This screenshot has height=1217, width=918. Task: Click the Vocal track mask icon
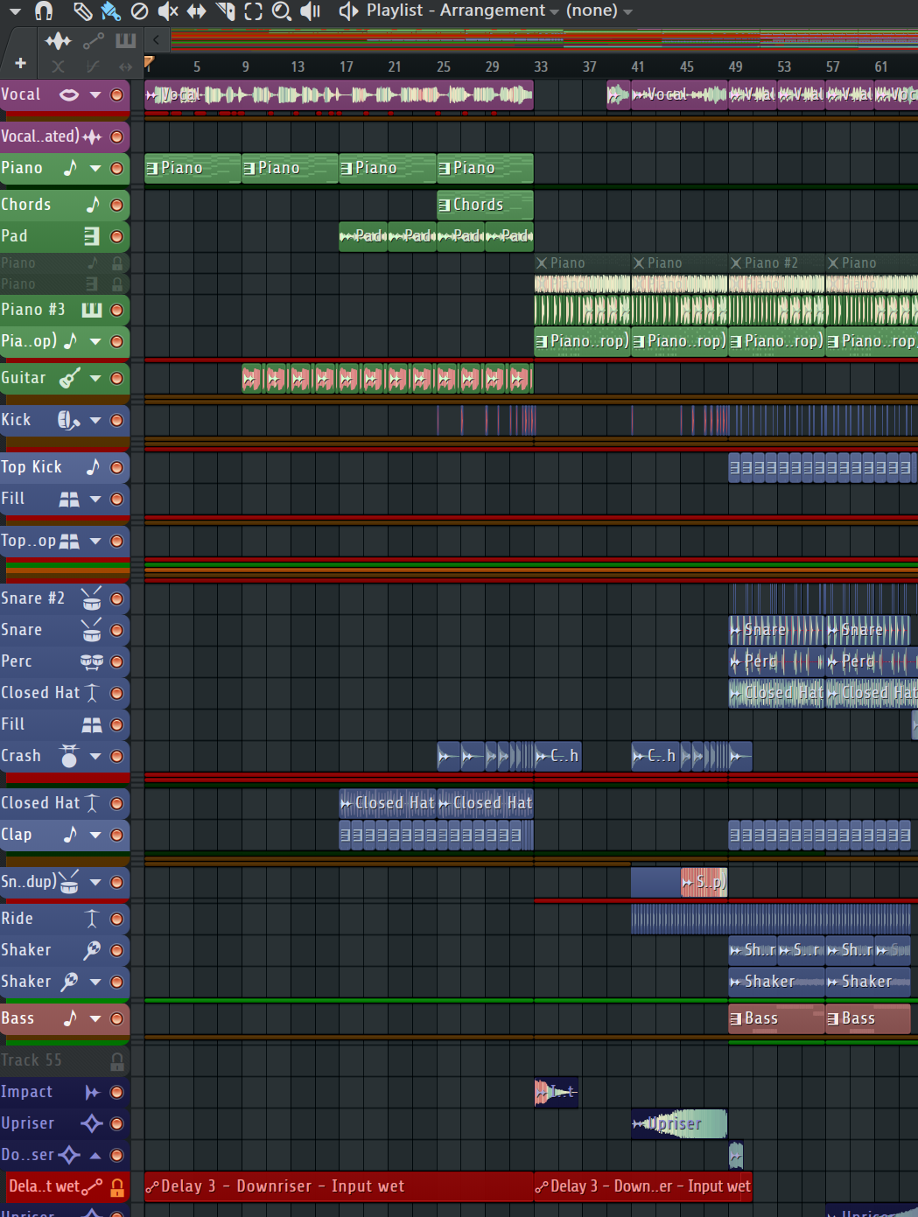coord(69,94)
